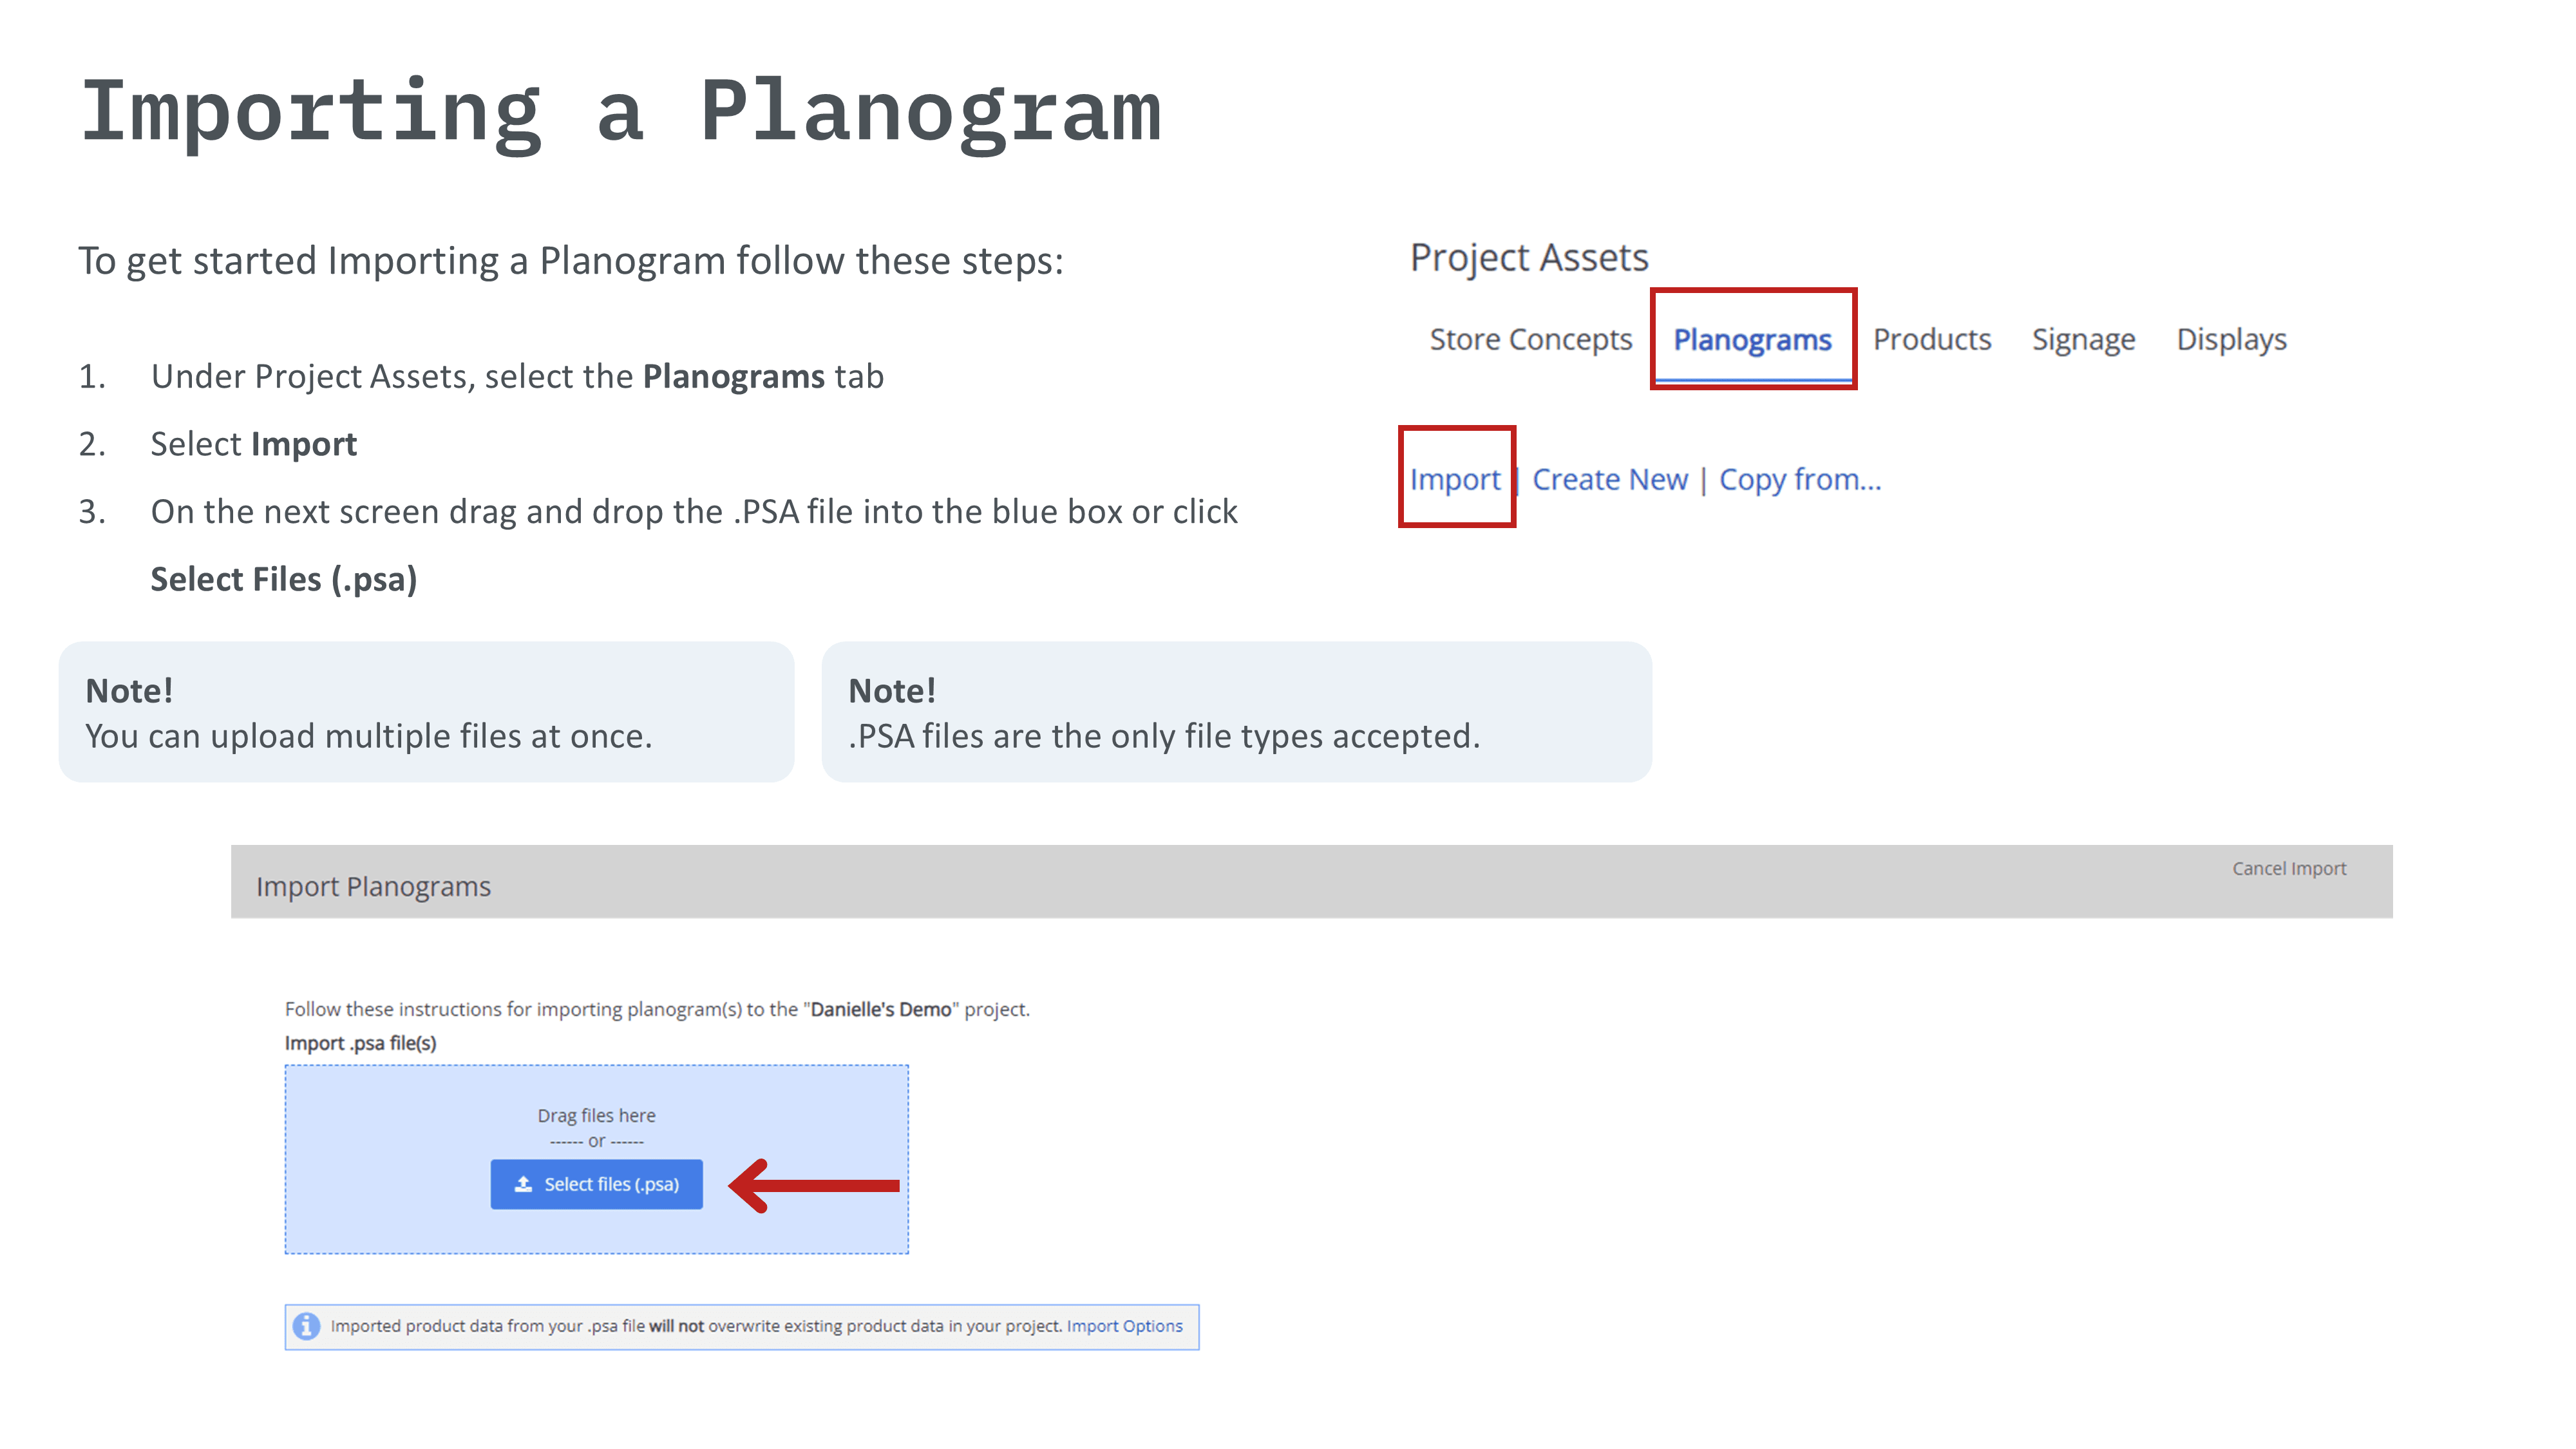This screenshot has width=2576, height=1449.
Task: Open the Import Options link
Action: (1124, 1326)
